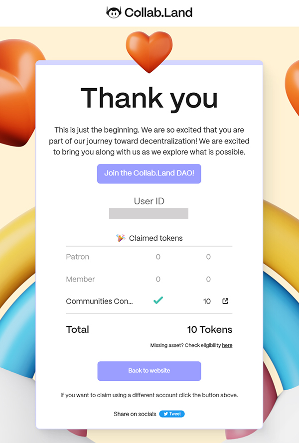Click the token count 10 in Communities row
The width and height of the screenshot is (299, 443).
point(207,301)
